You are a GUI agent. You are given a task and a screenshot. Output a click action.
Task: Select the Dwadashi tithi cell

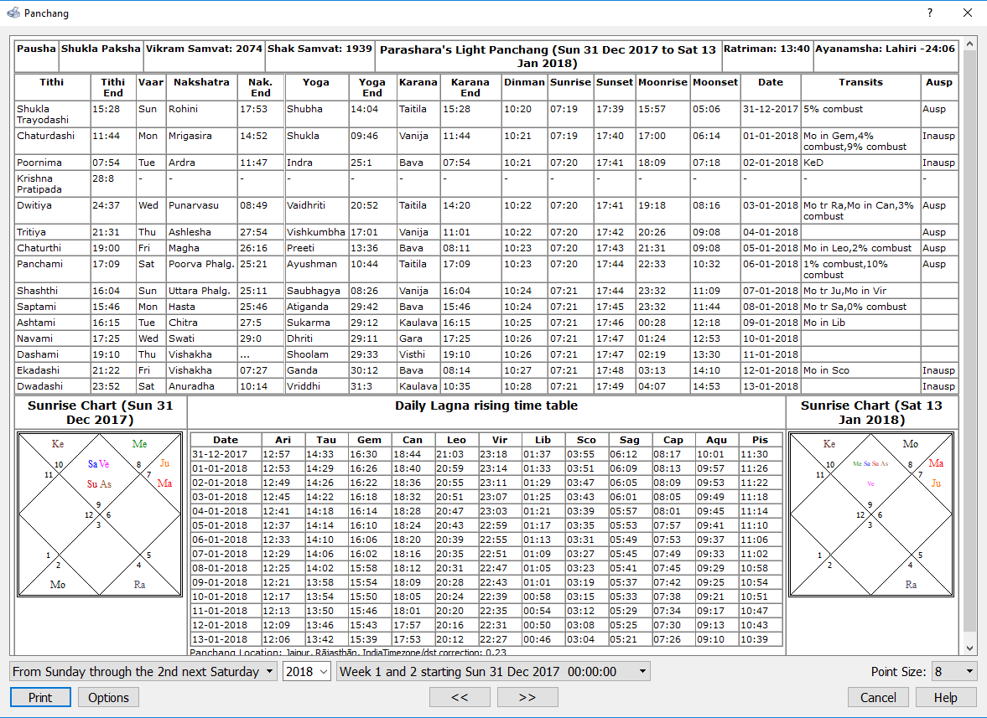[x=52, y=386]
